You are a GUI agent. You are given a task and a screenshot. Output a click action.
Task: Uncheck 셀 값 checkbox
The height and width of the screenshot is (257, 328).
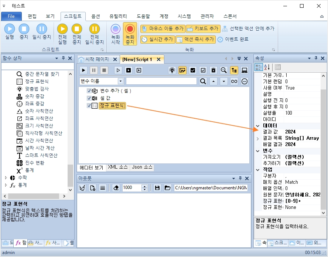[x=89, y=98]
